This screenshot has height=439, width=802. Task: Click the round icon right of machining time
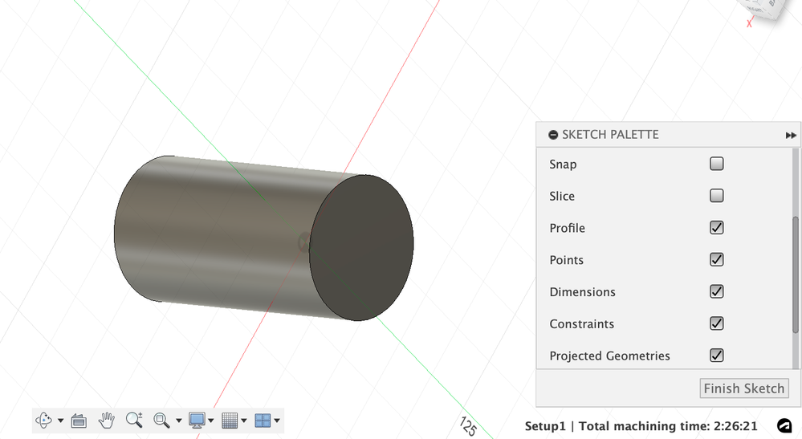coord(784,425)
